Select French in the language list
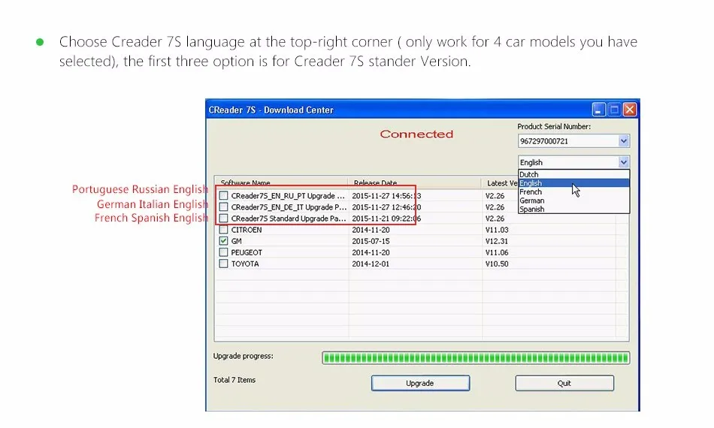 (x=531, y=192)
